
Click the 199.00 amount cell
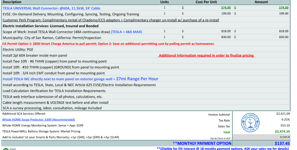(284, 13)
